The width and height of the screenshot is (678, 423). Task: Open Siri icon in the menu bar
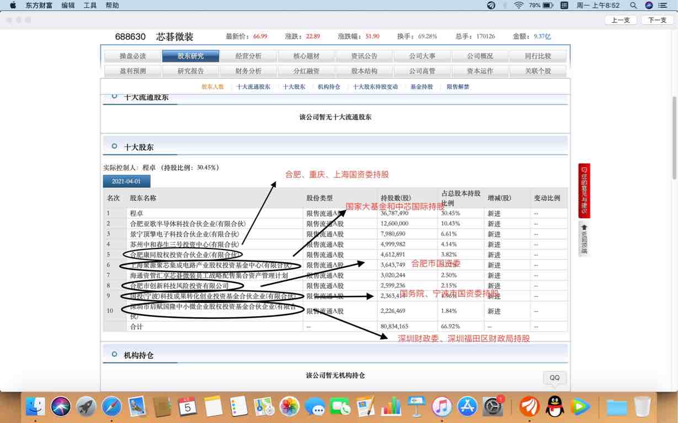coord(649,5)
